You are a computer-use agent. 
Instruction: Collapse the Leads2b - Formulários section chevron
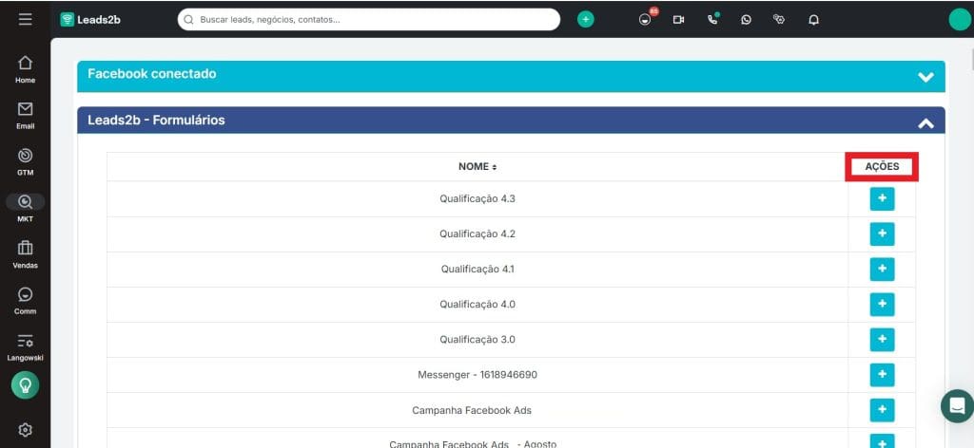pyautogui.click(x=925, y=123)
